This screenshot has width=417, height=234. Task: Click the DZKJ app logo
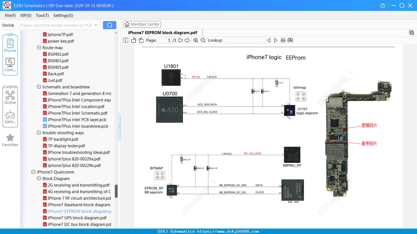pos(7,5)
